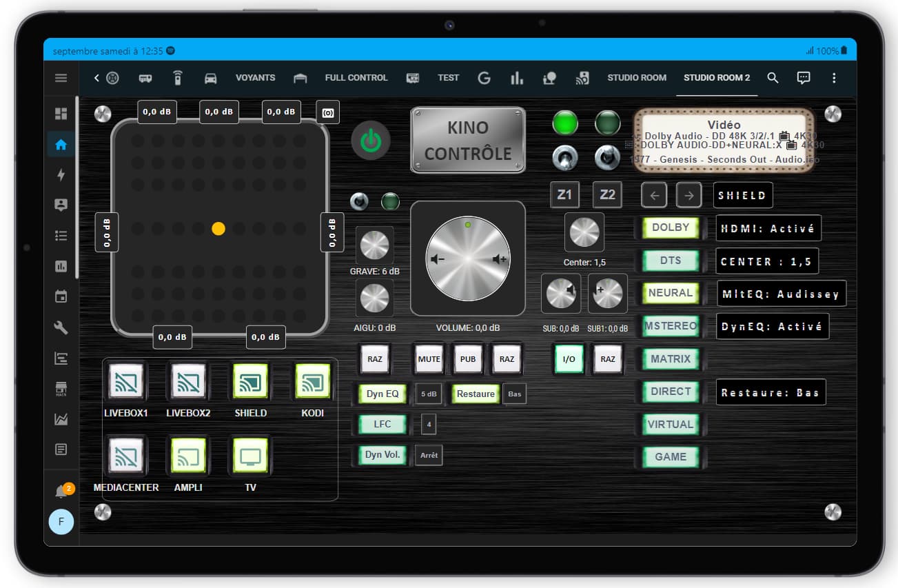Select the STUDIO ROOM 2 tab

tap(717, 78)
